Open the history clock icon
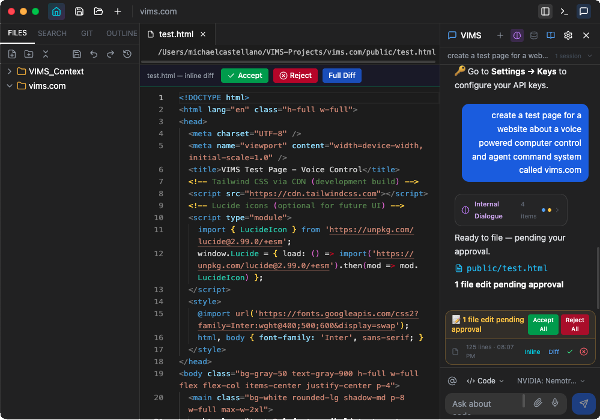 point(127,54)
